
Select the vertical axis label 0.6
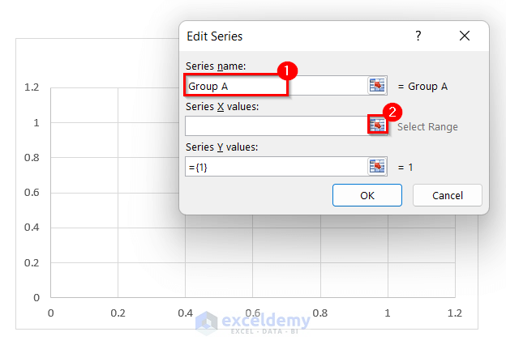tap(31, 193)
